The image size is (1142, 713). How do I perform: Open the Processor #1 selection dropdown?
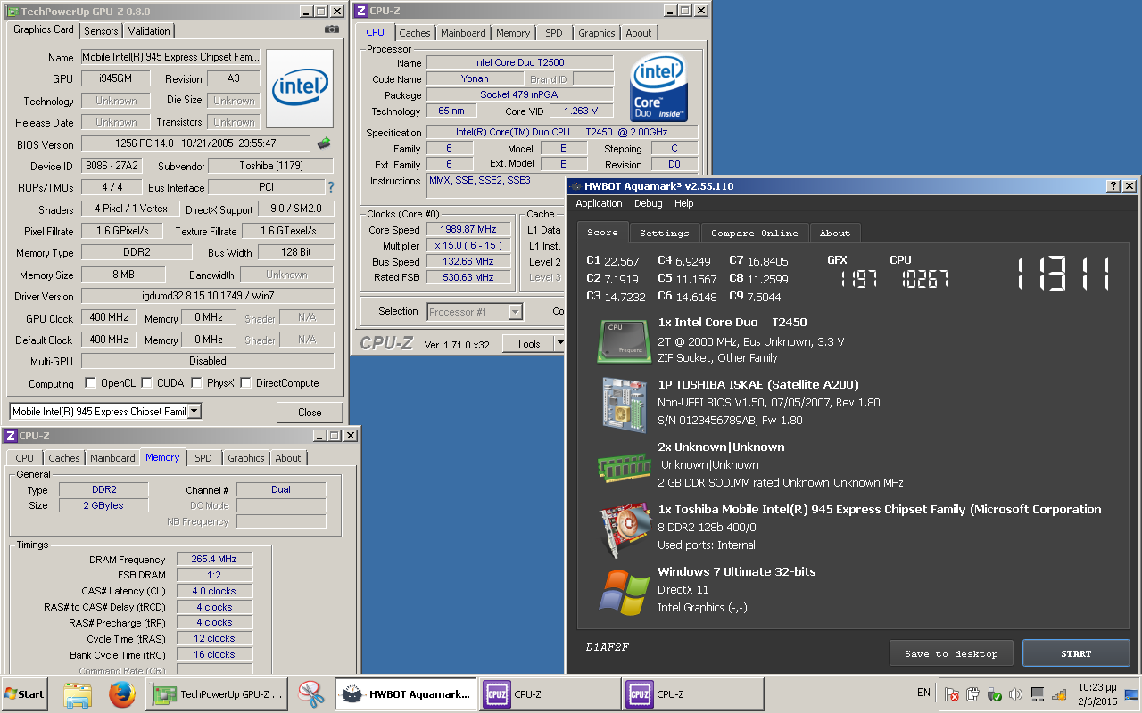pyautogui.click(x=515, y=311)
